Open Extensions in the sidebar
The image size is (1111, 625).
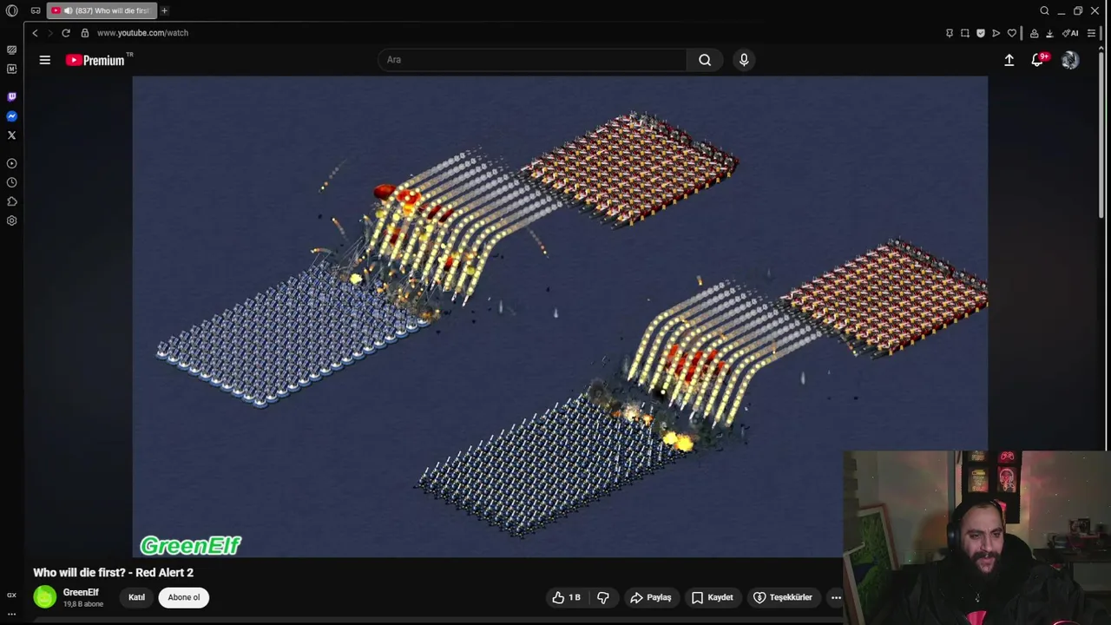(11, 201)
